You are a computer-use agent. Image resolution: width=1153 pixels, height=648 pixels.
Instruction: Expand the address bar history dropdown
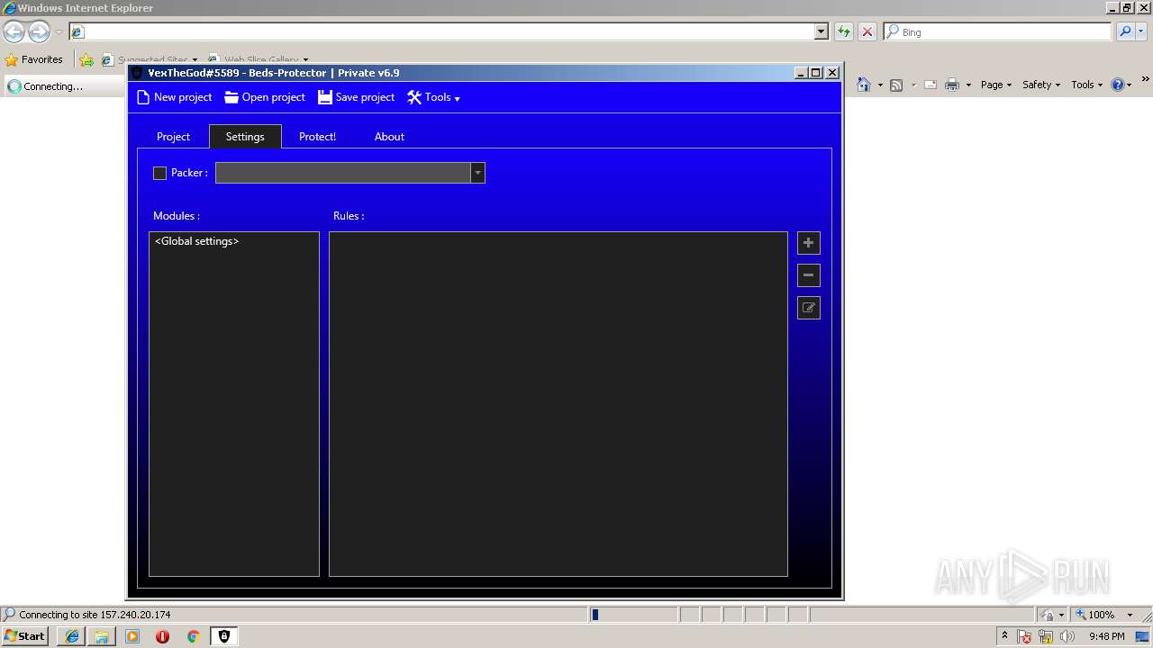point(821,31)
